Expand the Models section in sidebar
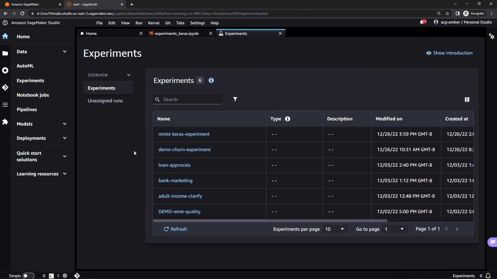Image resolution: width=497 pixels, height=279 pixels. click(x=65, y=124)
